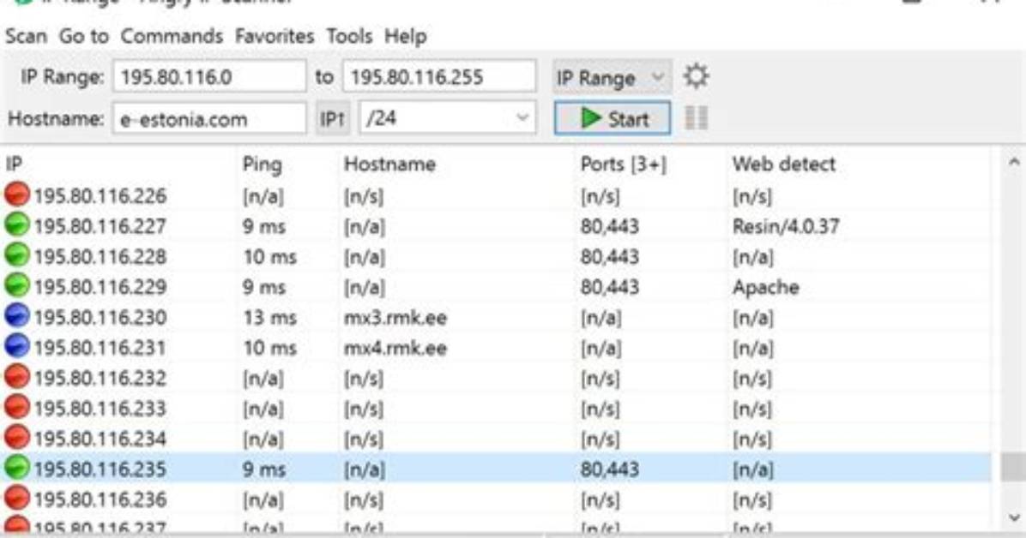Screen dimensions: 1026x538
Task: Click green status icon of 195.80.116.229
Action: pyautogui.click(x=17, y=285)
